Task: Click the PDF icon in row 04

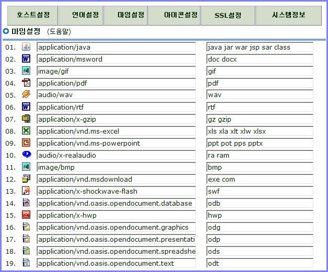Action: click(26, 83)
